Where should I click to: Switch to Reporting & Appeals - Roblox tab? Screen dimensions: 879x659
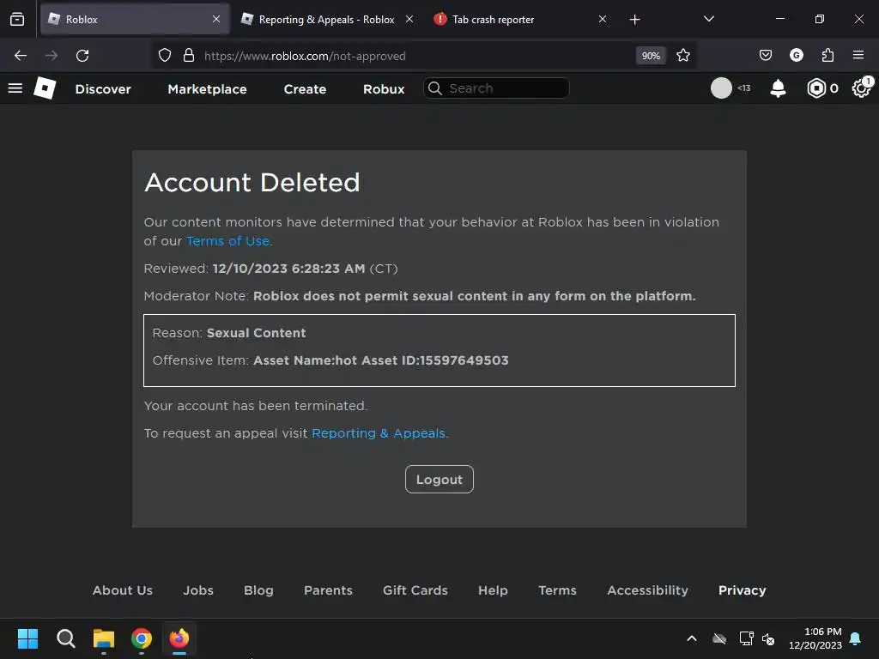point(328,19)
